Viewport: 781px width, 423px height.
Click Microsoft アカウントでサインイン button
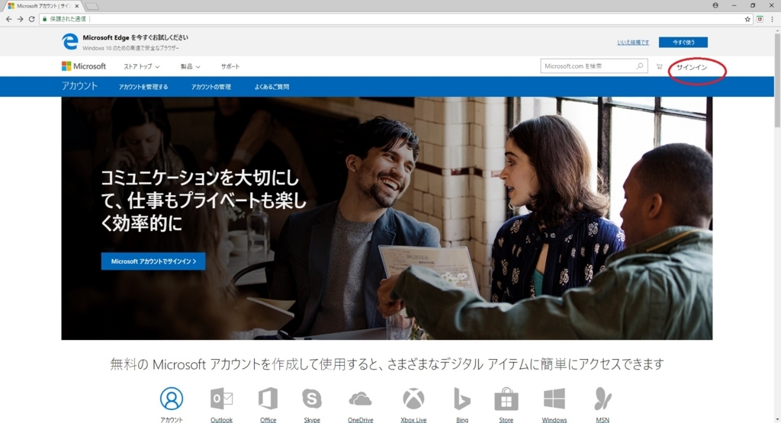(x=153, y=261)
